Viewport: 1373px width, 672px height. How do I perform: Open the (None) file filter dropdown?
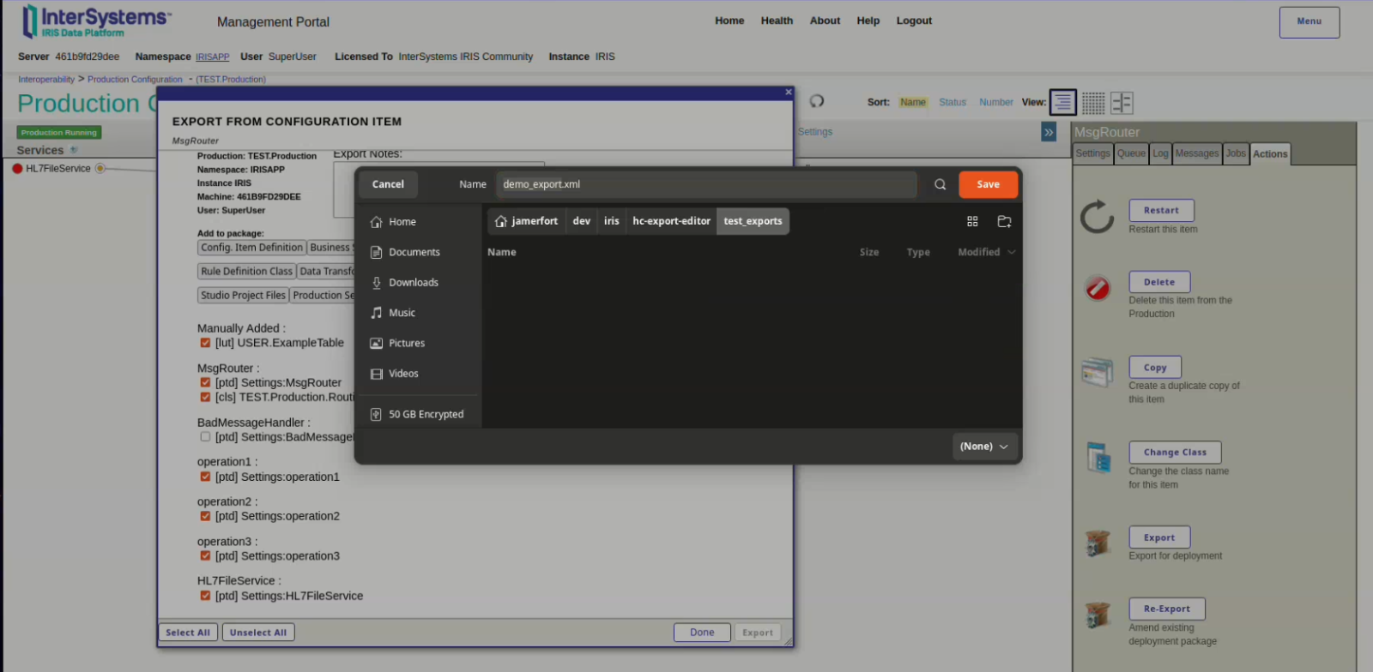point(983,447)
